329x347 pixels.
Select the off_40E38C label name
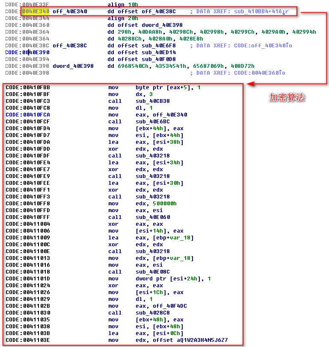click(70, 46)
